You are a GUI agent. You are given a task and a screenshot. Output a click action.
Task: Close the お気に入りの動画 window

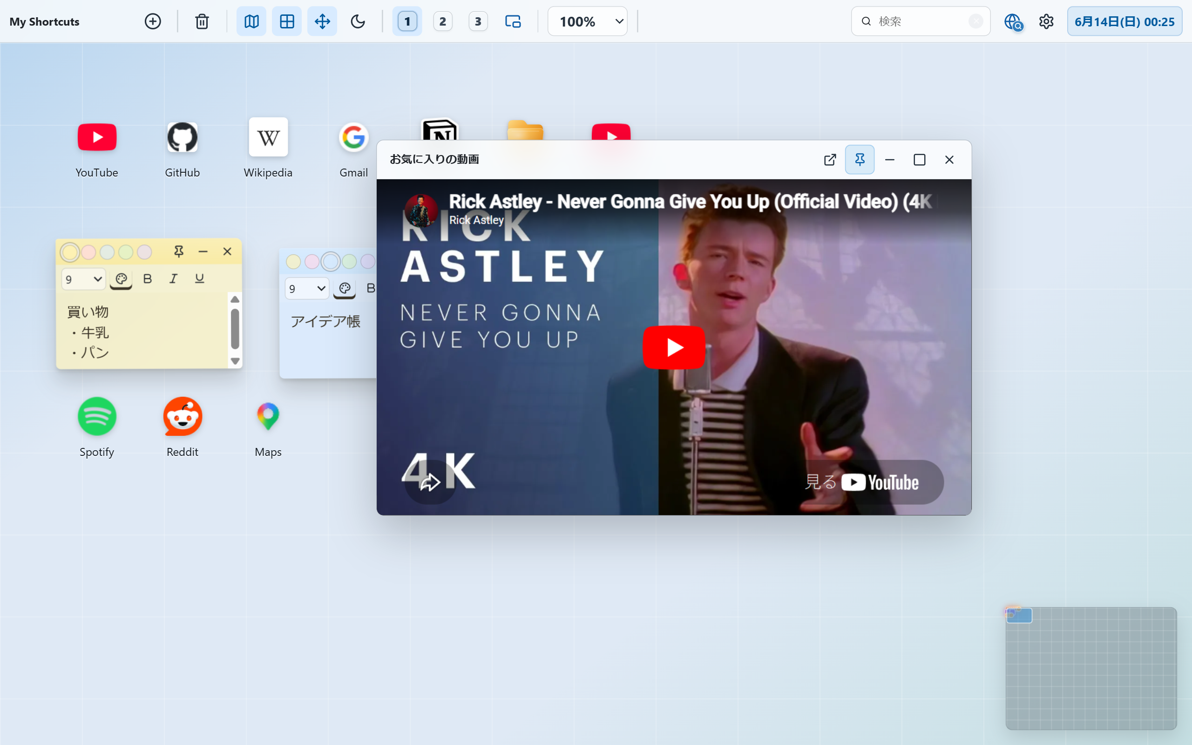[x=949, y=160]
